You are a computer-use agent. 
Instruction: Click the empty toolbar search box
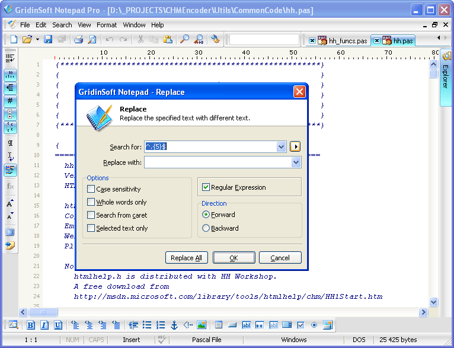(264, 39)
